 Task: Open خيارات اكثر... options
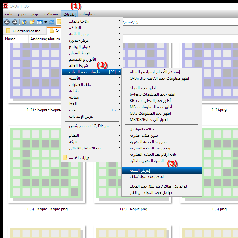[x=91, y=158]
